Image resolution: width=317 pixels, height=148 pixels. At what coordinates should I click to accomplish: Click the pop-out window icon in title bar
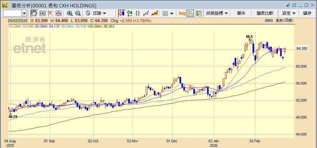(294, 5)
